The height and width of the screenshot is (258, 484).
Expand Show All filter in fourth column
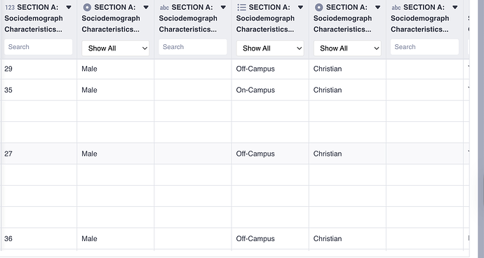pyautogui.click(x=270, y=48)
